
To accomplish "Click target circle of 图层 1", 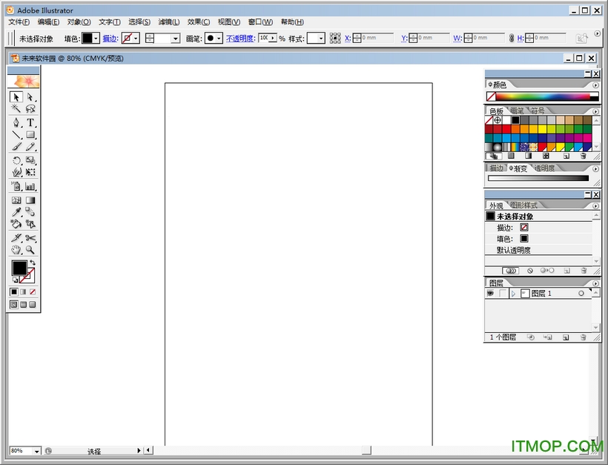I will (581, 294).
